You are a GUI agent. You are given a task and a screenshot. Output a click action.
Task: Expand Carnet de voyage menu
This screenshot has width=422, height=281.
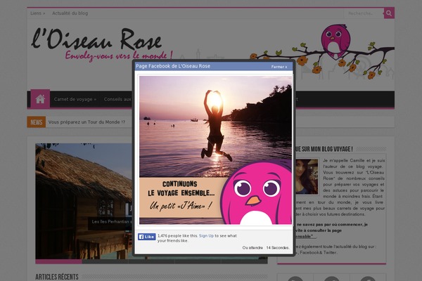pyautogui.click(x=75, y=99)
